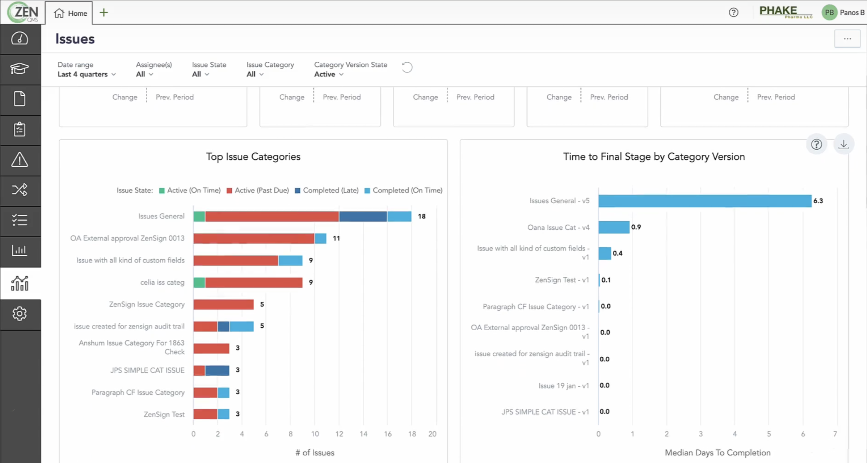Open a new tab with the plus button
The width and height of the screenshot is (867, 463).
103,12
